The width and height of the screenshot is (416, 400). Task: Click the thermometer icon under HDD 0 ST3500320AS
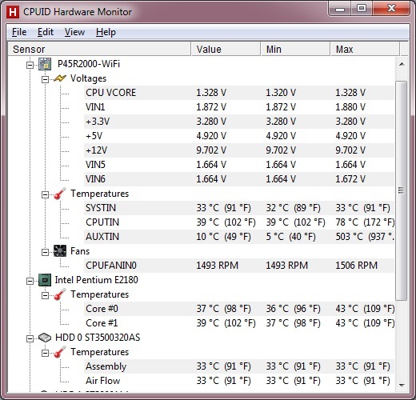[x=60, y=352]
